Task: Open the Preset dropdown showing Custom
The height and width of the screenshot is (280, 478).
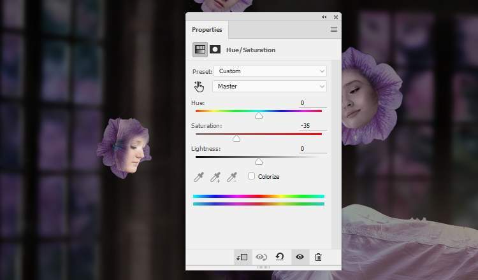Action: click(270, 71)
